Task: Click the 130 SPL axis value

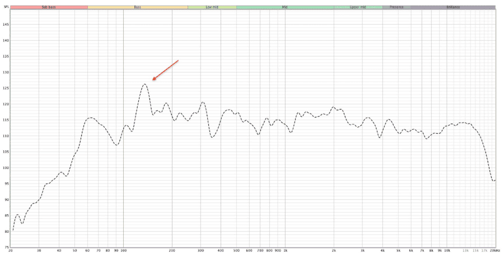Action: [6, 72]
